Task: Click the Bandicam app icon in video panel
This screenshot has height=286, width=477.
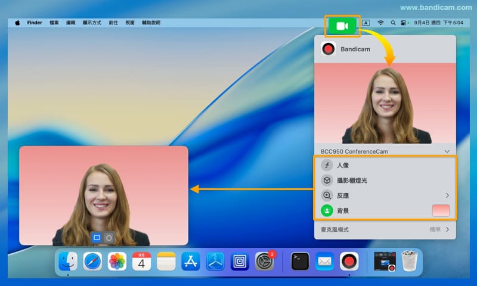Action: click(329, 49)
